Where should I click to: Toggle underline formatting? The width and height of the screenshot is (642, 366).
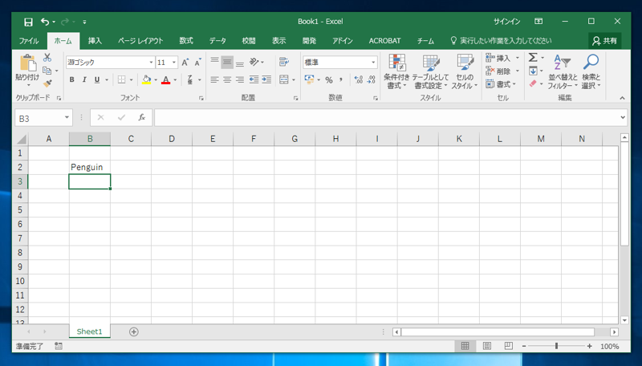[x=97, y=79]
